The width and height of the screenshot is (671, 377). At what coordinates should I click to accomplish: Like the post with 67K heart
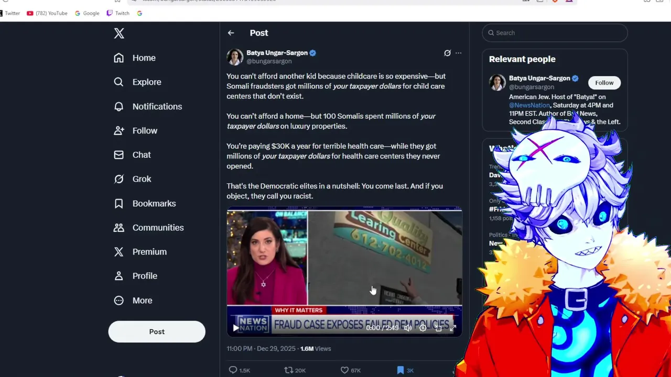point(344,370)
